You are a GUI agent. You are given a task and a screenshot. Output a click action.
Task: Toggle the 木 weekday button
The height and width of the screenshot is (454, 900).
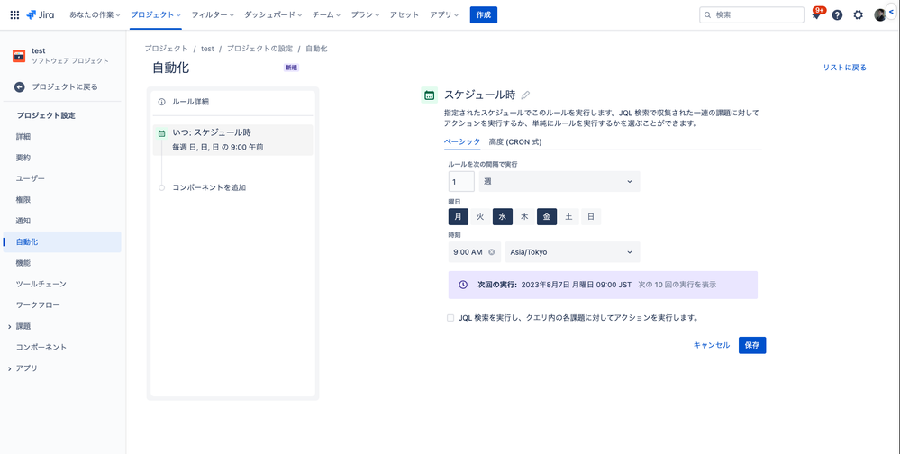tap(524, 217)
